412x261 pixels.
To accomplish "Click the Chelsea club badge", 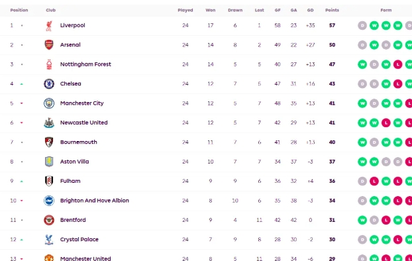I will pyautogui.click(x=49, y=84).
